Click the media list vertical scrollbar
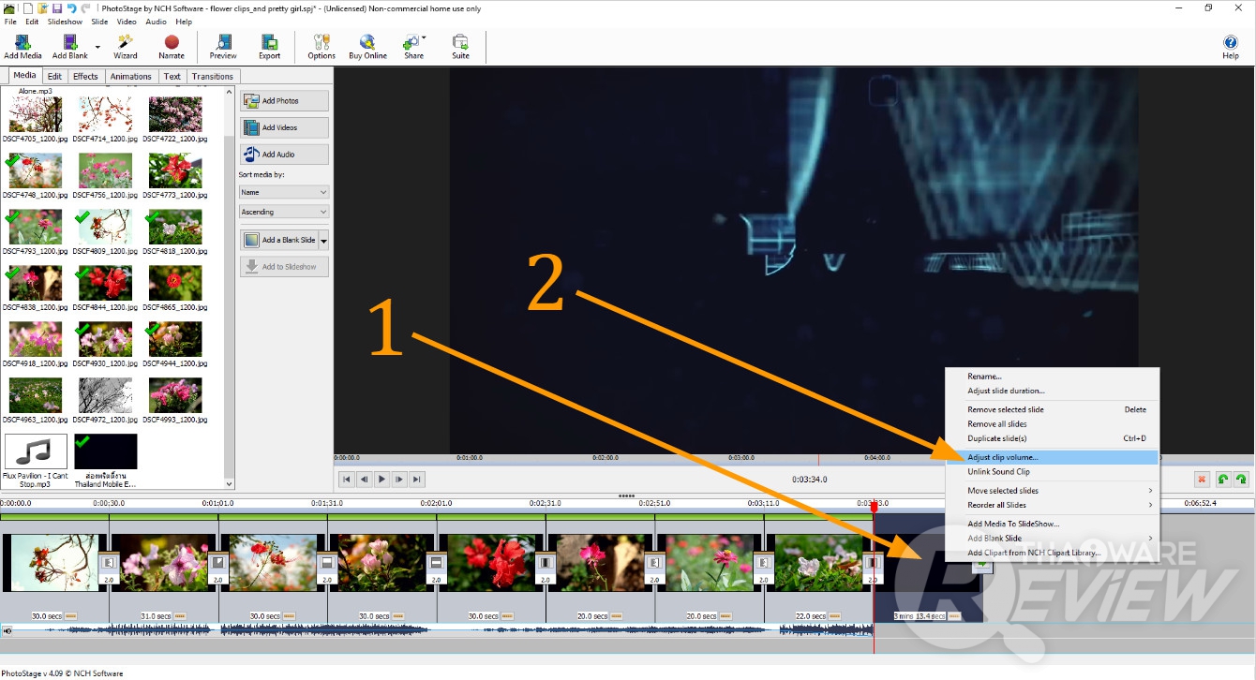 230,288
